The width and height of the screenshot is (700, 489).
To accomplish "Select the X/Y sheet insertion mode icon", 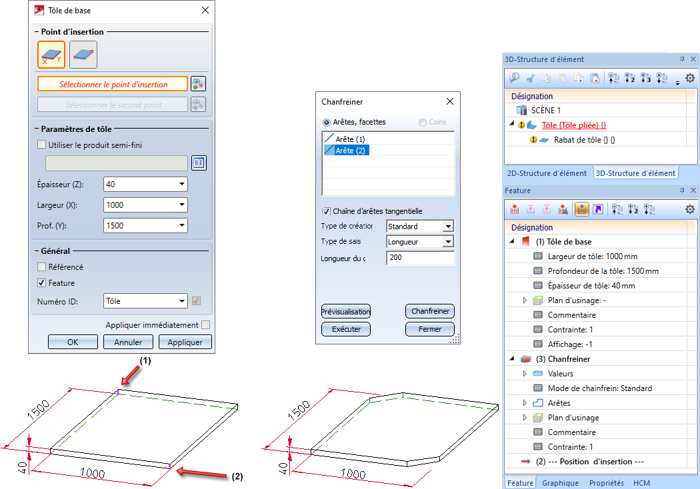I will pos(51,55).
